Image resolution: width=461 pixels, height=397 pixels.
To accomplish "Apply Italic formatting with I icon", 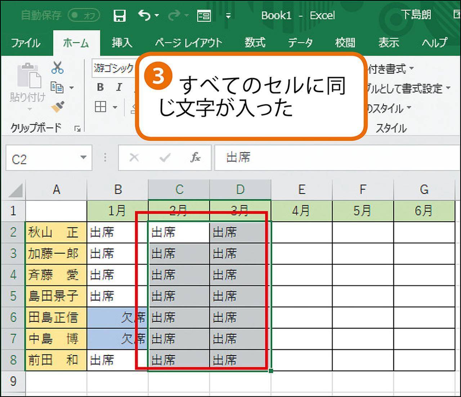I will point(119,87).
